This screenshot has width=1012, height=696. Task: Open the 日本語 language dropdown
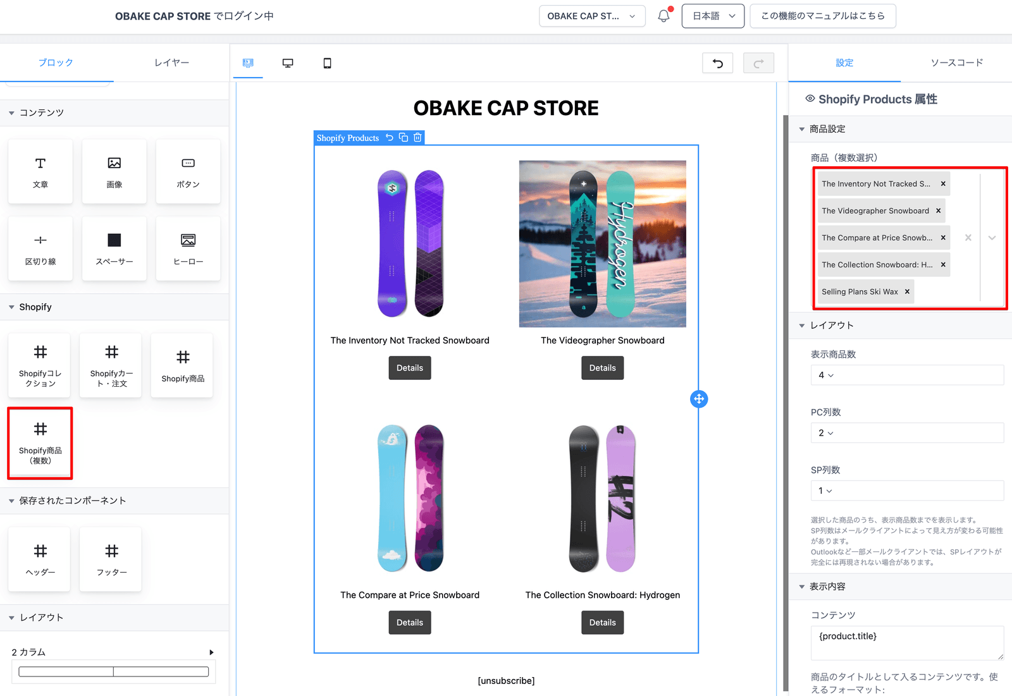(x=713, y=16)
